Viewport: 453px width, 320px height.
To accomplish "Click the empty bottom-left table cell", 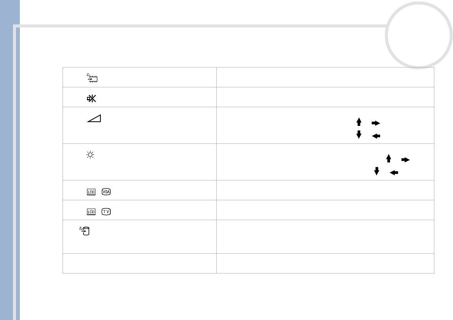I will [139, 263].
